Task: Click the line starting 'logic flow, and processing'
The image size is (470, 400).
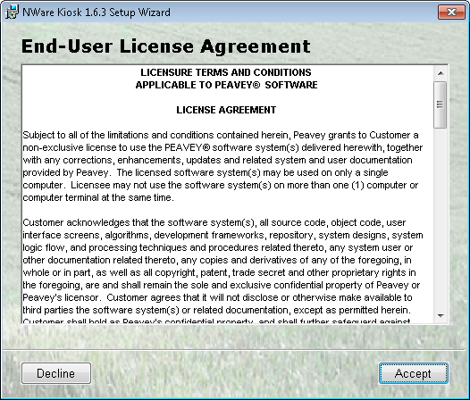Action: [218, 248]
